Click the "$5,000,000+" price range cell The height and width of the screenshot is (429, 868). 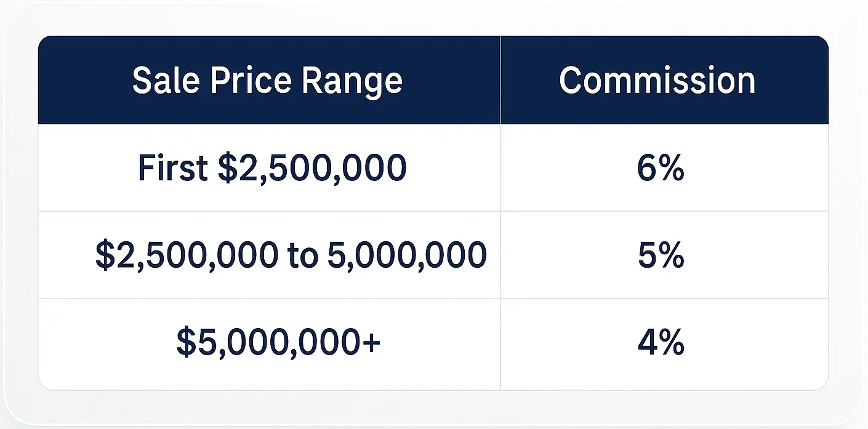point(278,342)
